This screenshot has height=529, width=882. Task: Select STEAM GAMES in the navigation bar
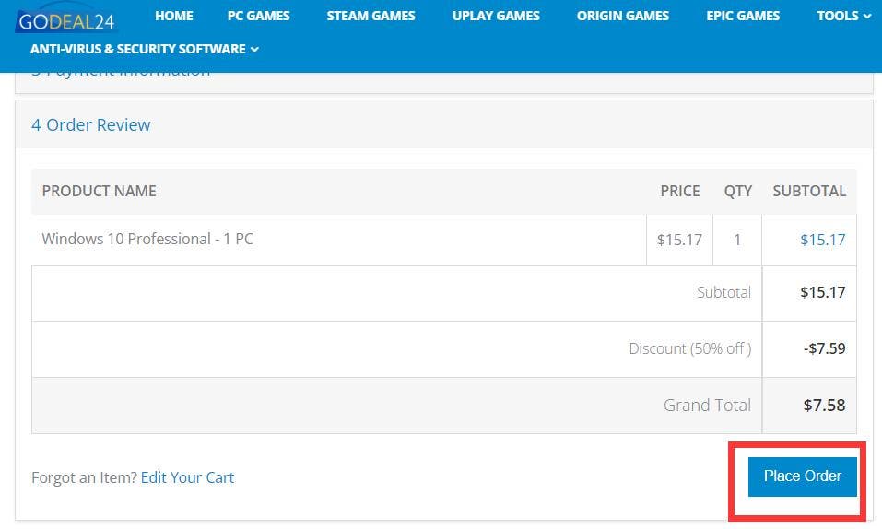(370, 16)
